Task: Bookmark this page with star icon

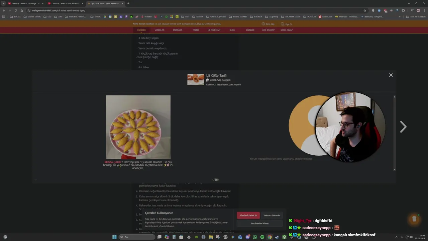Action: (364, 10)
